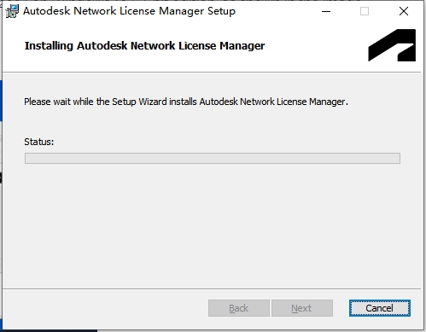Close the Autodesk Setup window
This screenshot has height=332, width=426.
pyautogui.click(x=404, y=11)
